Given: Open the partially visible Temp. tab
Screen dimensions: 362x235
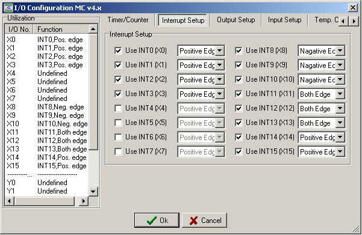Looking at the screenshot, I should [x=324, y=20].
